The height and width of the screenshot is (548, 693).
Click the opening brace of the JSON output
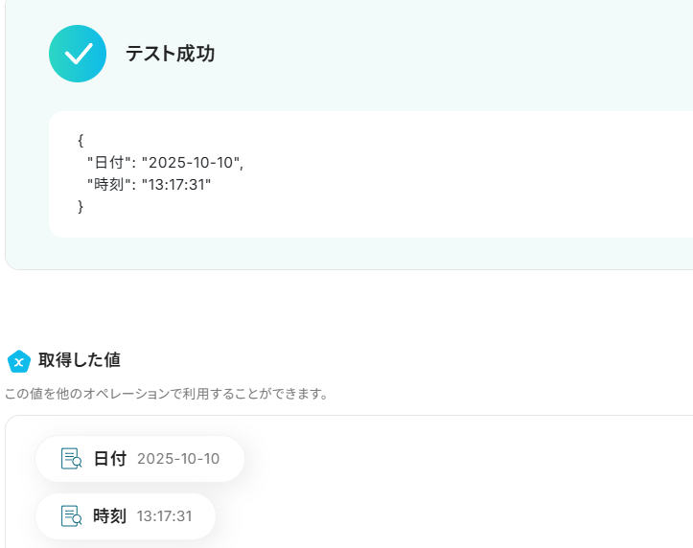point(81,140)
